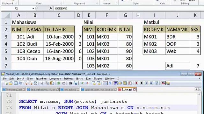
Task: Open Font group dialog launcher
Action: tap(61, 3)
